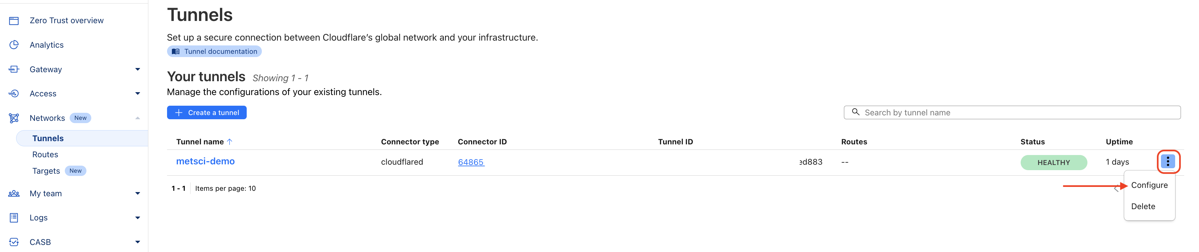
Task: Open the tunnel actions three-dot menu
Action: (1168, 162)
